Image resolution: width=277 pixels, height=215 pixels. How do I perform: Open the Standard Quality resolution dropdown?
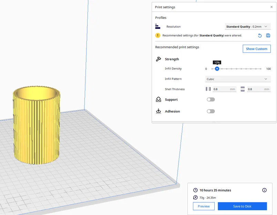pyautogui.click(x=246, y=26)
